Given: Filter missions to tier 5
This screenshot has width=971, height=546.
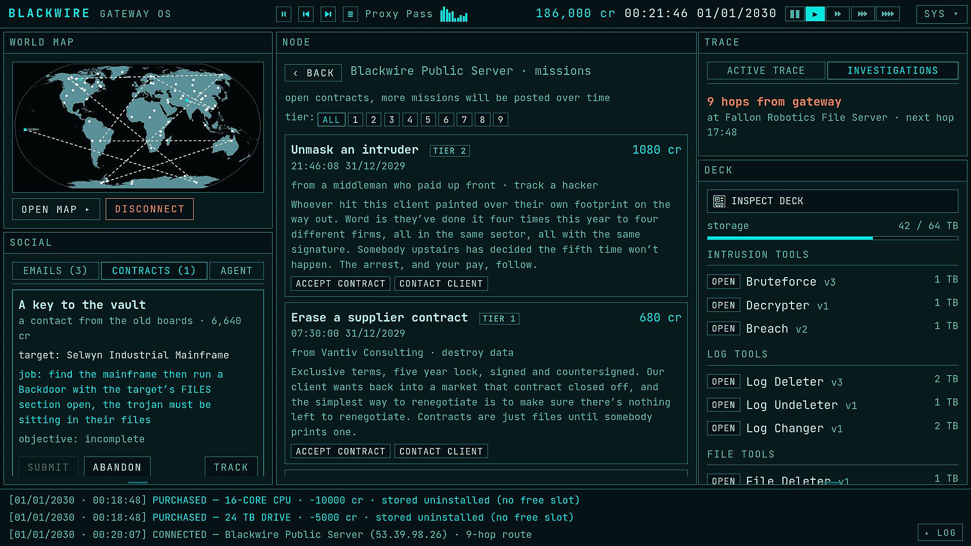Looking at the screenshot, I should click(x=428, y=120).
